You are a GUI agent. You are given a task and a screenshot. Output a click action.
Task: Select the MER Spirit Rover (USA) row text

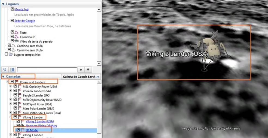click(37, 104)
